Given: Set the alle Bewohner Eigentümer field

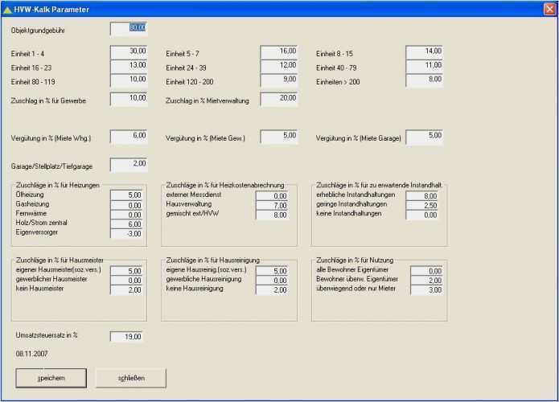Looking at the screenshot, I should 427,270.
